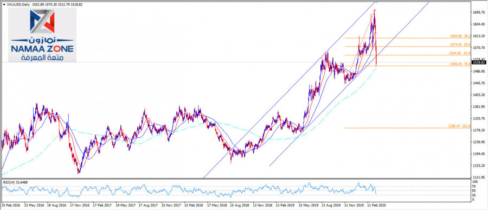Click the 11 Feb 2020 date label
This screenshot has height=210, width=488.
point(376,206)
